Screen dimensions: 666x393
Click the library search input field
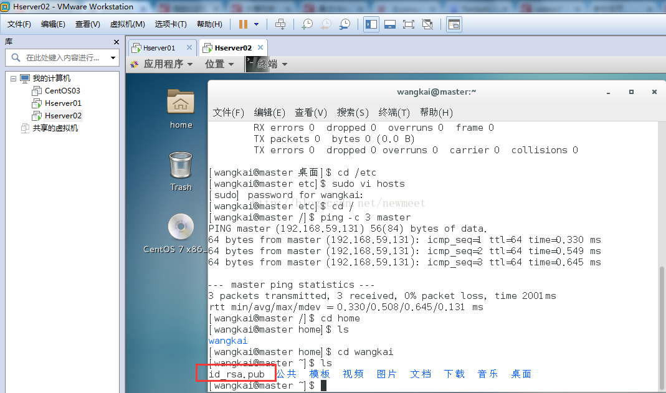[62, 58]
